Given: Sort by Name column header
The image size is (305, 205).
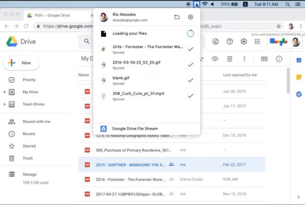Looking at the screenshot, I should [84, 75].
